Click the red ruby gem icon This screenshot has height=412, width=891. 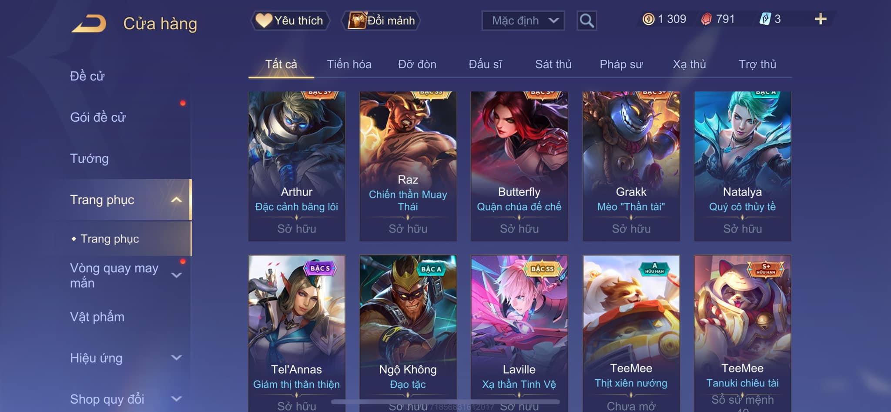[x=707, y=19]
